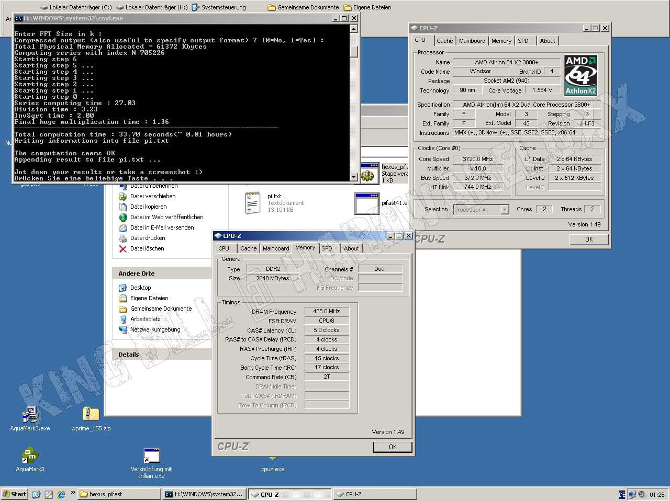Click scroll-down arrow in cmd window
Image resolution: width=670 pixels, height=502 pixels.
click(x=354, y=177)
